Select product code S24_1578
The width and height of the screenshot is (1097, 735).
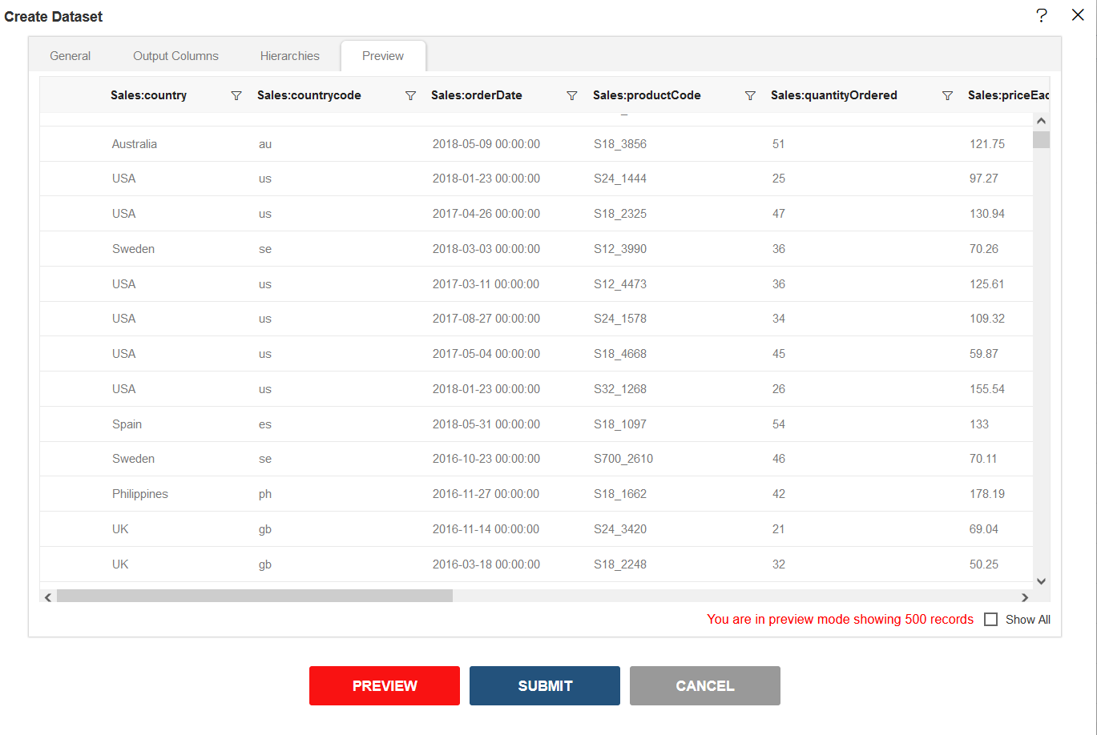click(620, 319)
